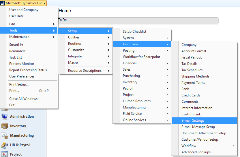Image resolution: width=240 pixels, height=157 pixels.
Task: Expand the Routines submenu
Action: [x=85, y=44]
